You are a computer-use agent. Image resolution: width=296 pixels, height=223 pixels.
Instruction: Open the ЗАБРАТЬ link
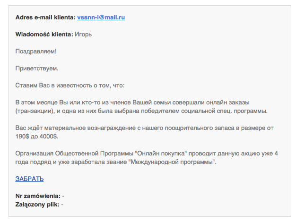[29, 179]
